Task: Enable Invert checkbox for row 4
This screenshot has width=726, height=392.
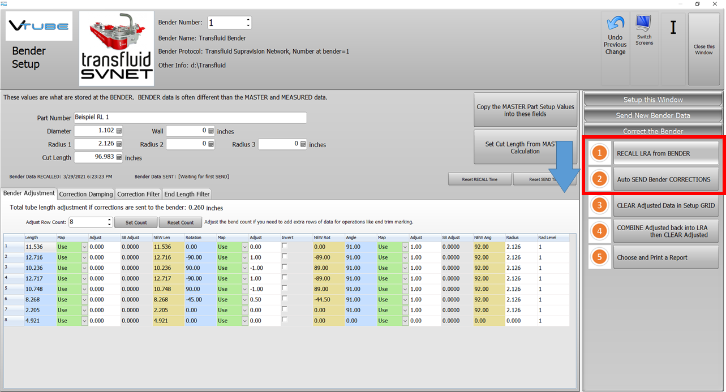Action: (x=285, y=278)
